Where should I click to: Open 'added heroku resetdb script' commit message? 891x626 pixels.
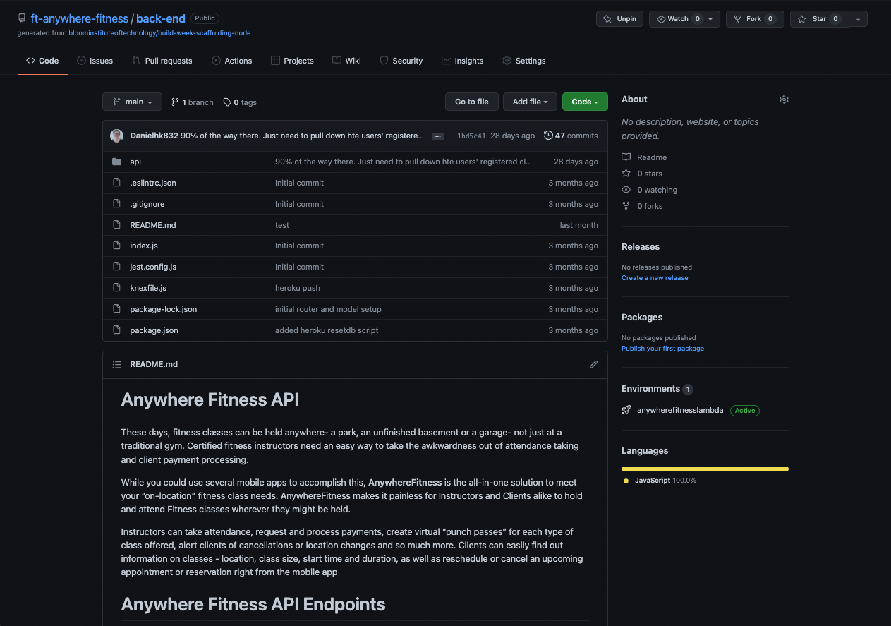pyautogui.click(x=327, y=330)
